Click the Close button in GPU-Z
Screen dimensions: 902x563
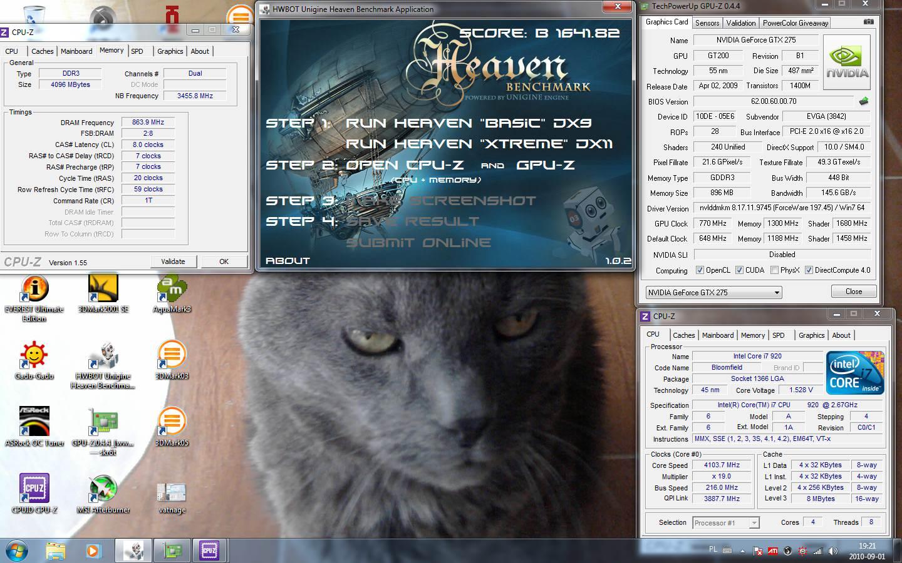[x=853, y=292]
